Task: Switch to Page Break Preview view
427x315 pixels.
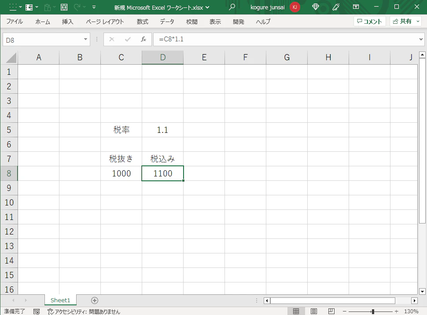Action: click(331, 311)
